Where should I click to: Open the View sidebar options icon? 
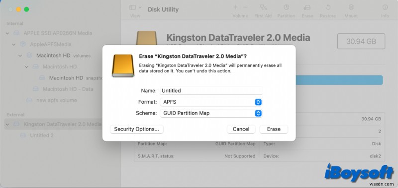click(x=132, y=7)
